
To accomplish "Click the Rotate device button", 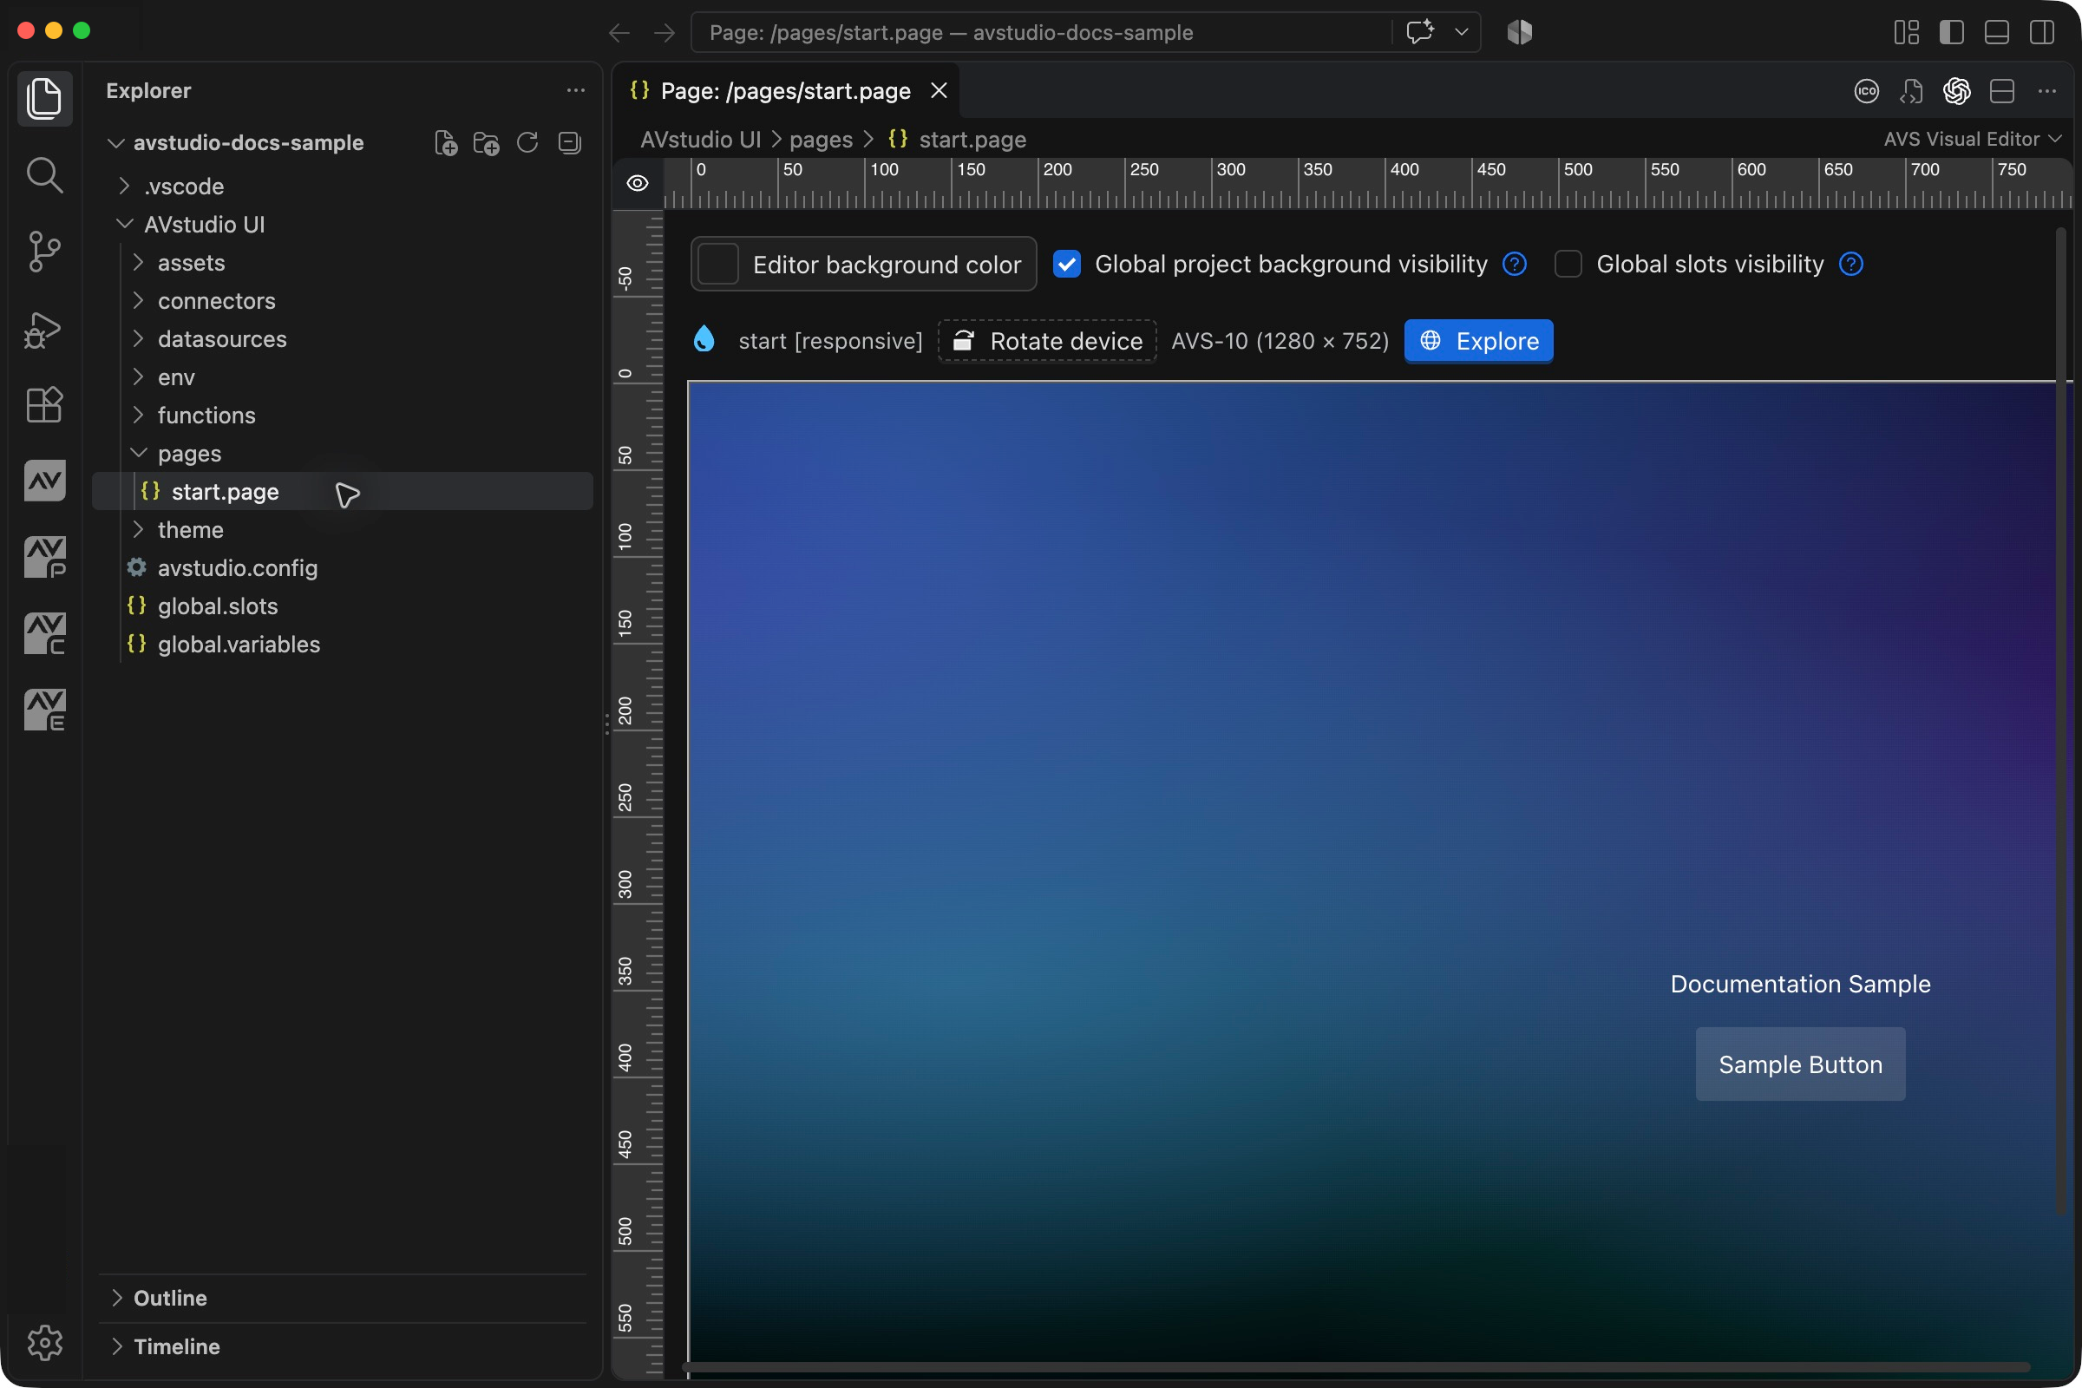I will click(1047, 341).
